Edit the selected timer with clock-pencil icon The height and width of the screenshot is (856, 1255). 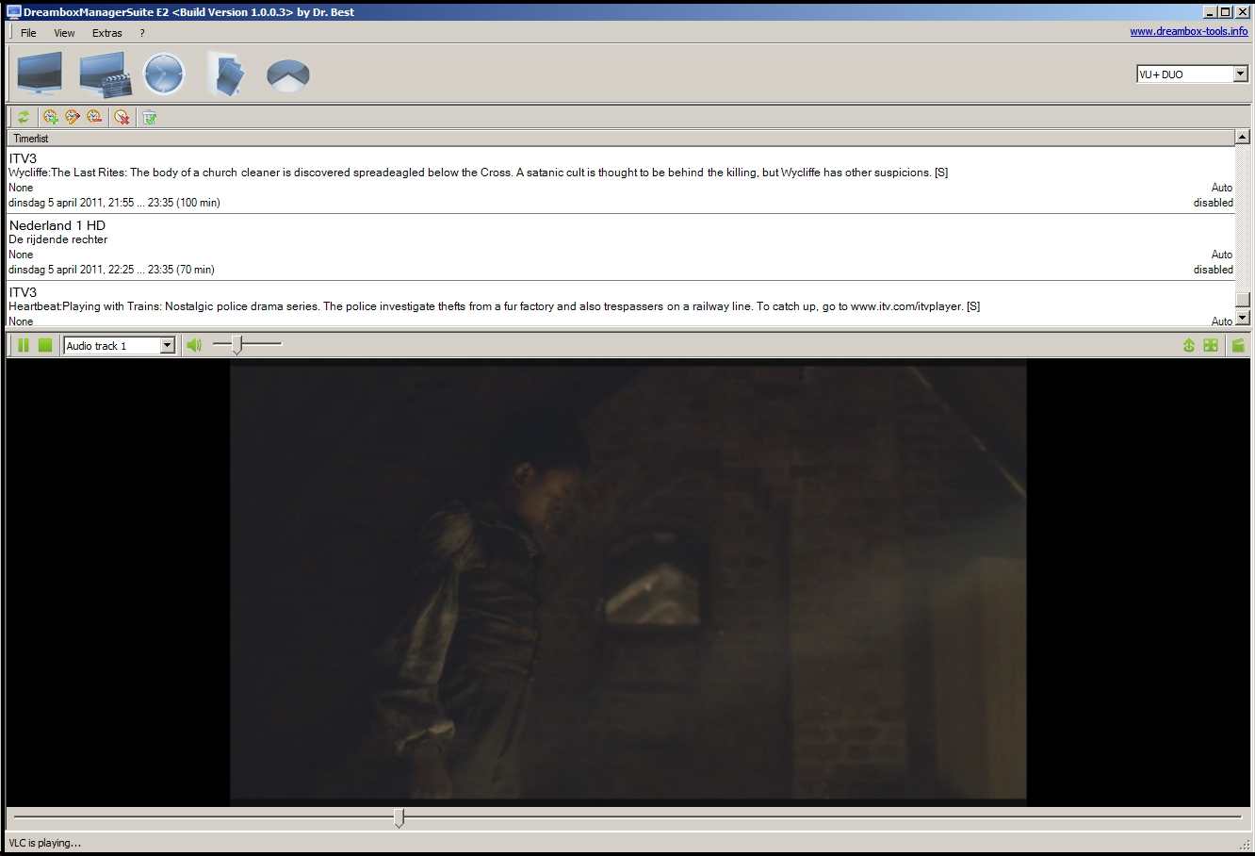coord(73,117)
